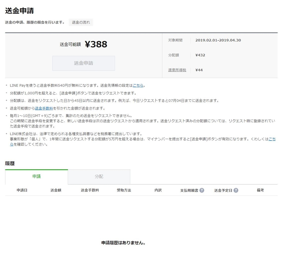Open the 送金手数料 link

[x=44, y=108]
